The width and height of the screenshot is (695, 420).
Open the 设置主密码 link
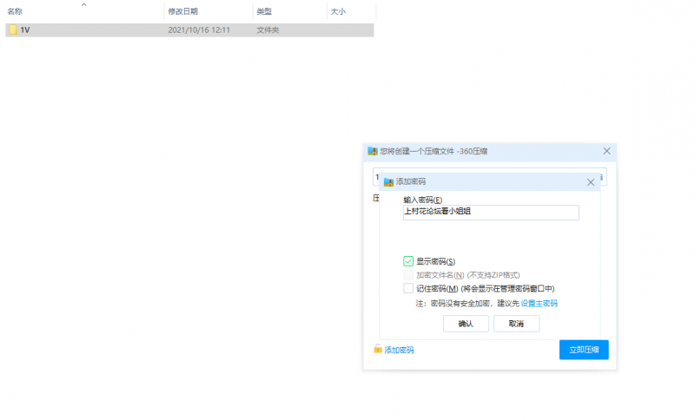539,304
